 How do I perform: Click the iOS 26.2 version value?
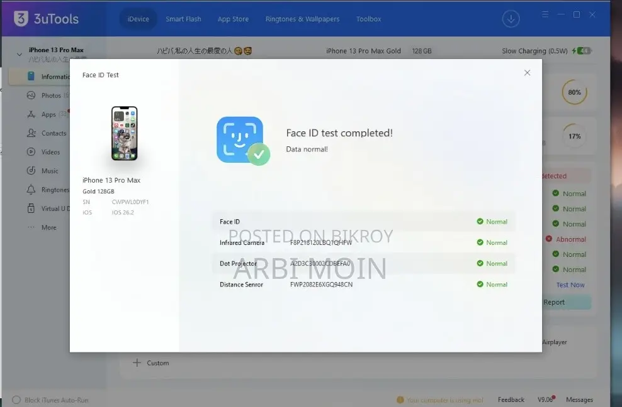[123, 212]
